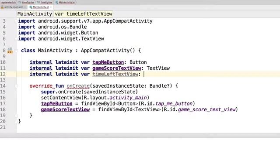Viewport: 280px width, 157px height.
Task: Click 'findViewById<Button>' on line 17
Action: pos(109,104)
